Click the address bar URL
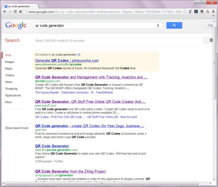218x187 pixels. point(105,12)
